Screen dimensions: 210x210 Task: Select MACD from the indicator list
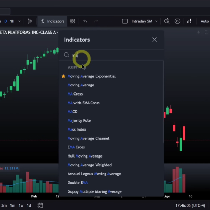[x=72, y=112]
